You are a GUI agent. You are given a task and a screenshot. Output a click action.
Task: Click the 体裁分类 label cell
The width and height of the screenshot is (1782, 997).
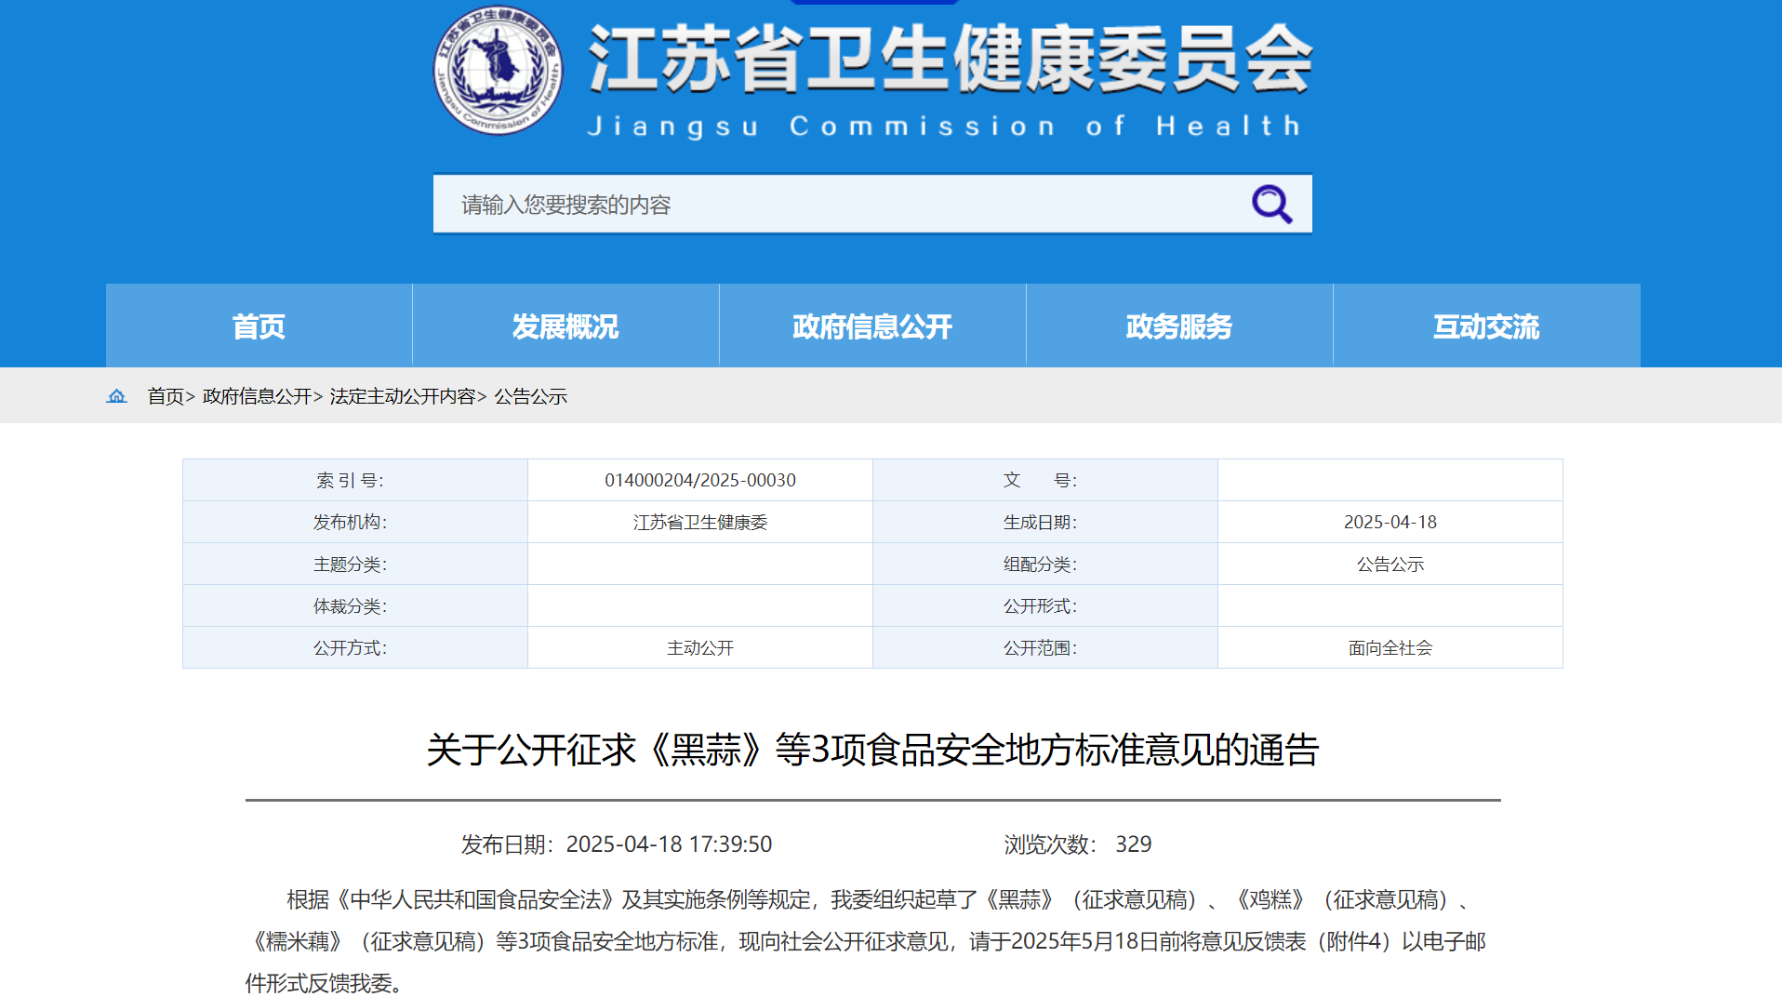coord(355,605)
